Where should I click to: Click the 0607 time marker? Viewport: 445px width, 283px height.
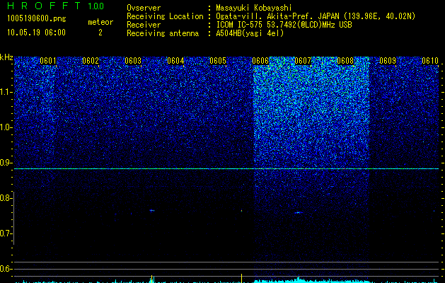coord(303,61)
